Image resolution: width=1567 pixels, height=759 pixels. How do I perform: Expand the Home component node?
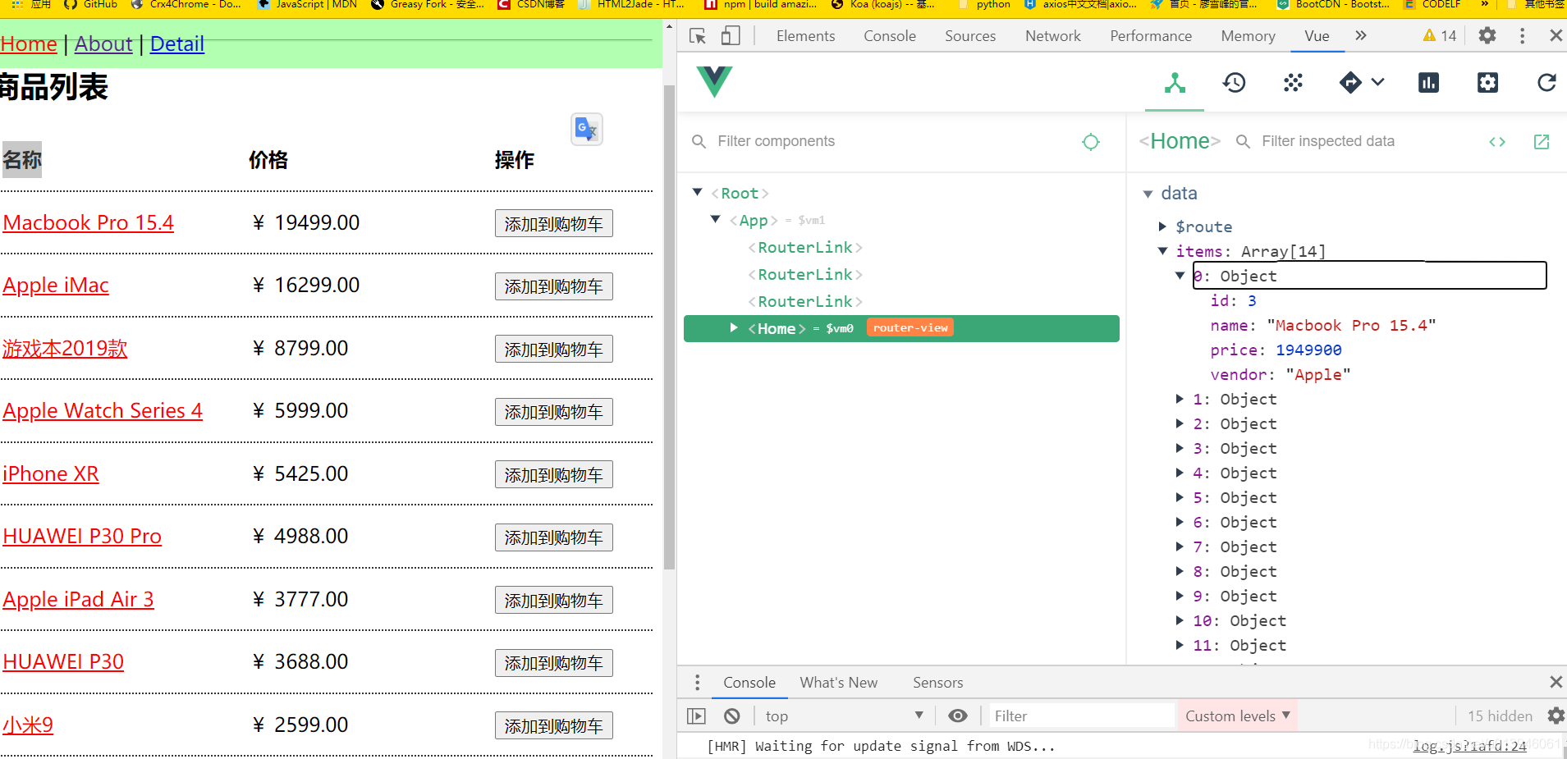point(734,328)
